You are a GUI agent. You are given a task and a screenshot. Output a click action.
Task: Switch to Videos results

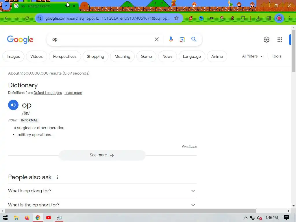[36, 56]
